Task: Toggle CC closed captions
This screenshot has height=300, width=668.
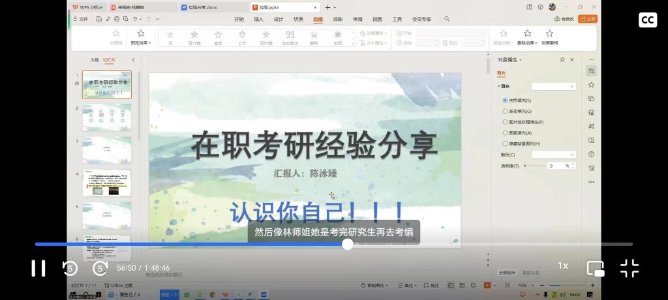Action: tap(647, 20)
